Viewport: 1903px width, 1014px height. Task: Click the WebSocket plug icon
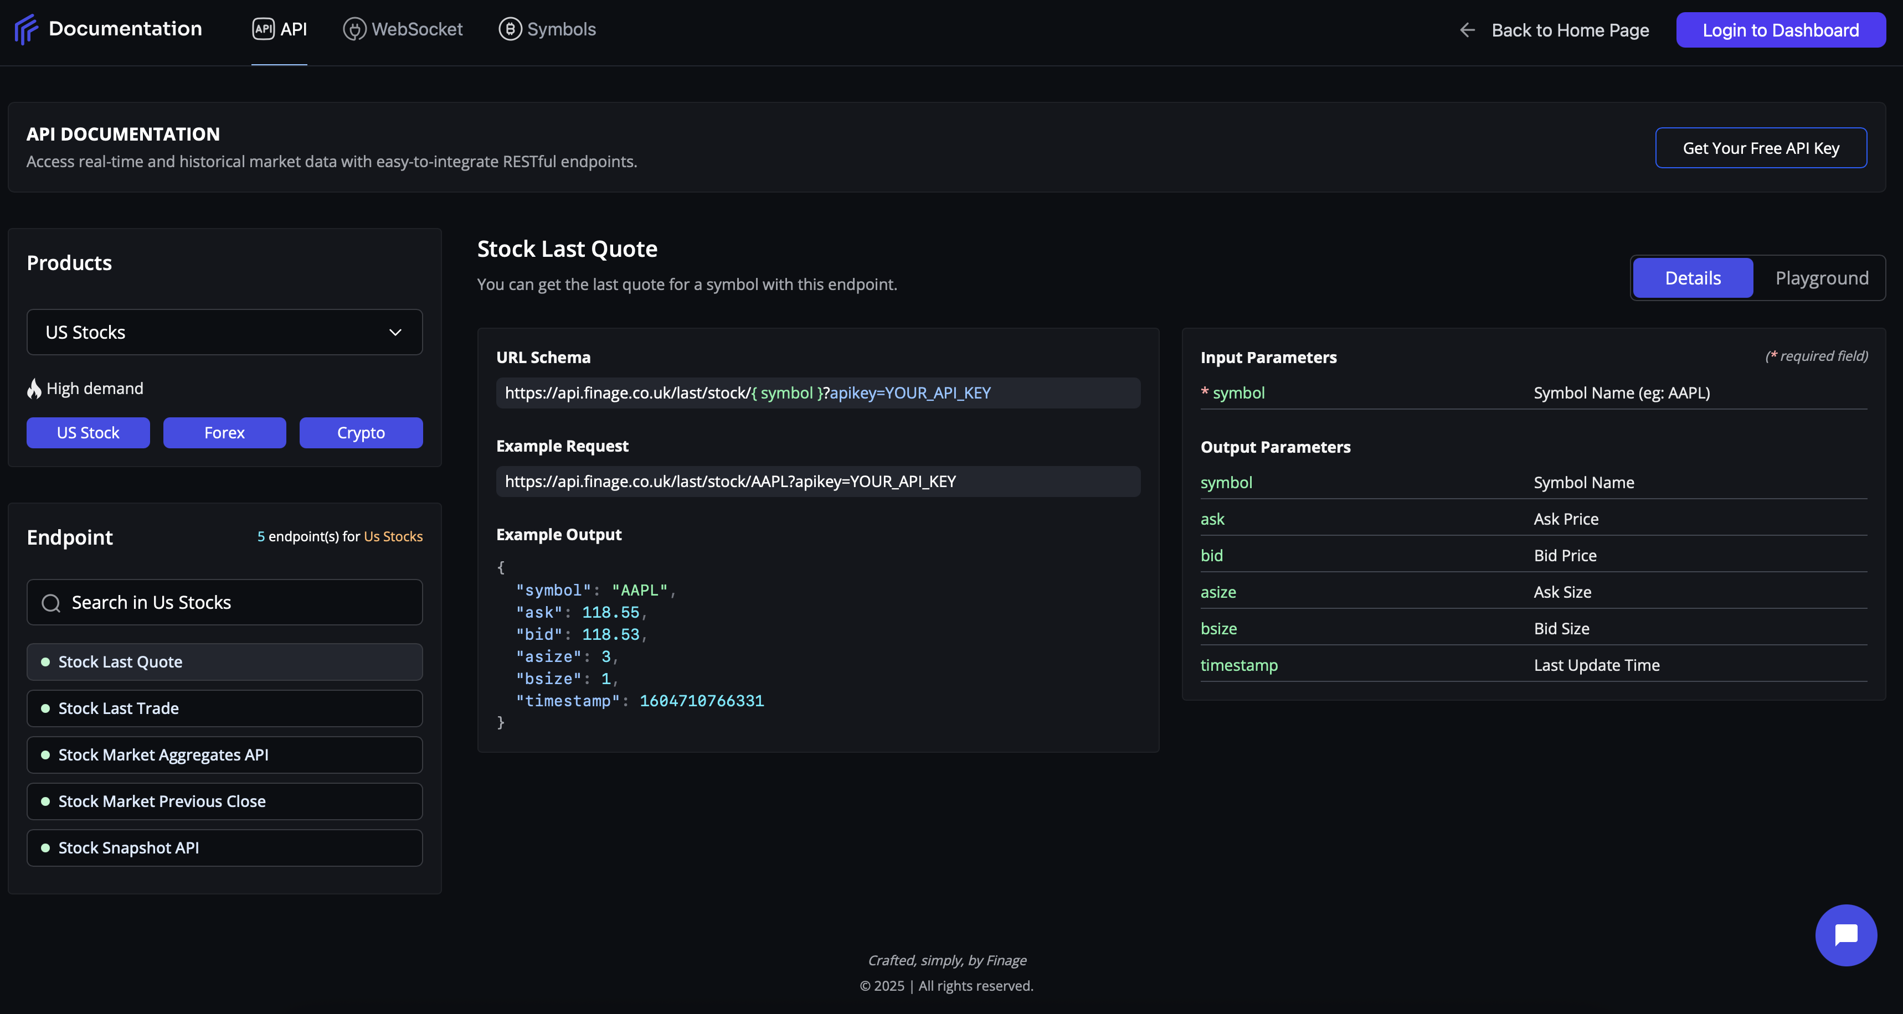[354, 29]
